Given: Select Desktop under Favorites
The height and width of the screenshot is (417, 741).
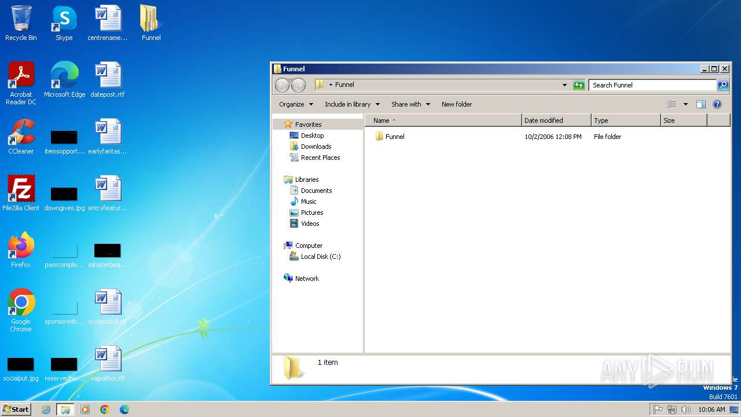Looking at the screenshot, I should pyautogui.click(x=312, y=136).
